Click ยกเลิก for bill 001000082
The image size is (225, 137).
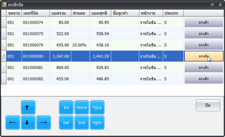(203, 79)
